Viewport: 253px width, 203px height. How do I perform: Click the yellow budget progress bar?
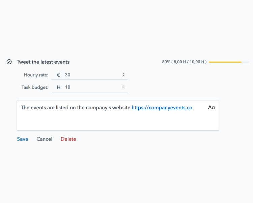225,62
